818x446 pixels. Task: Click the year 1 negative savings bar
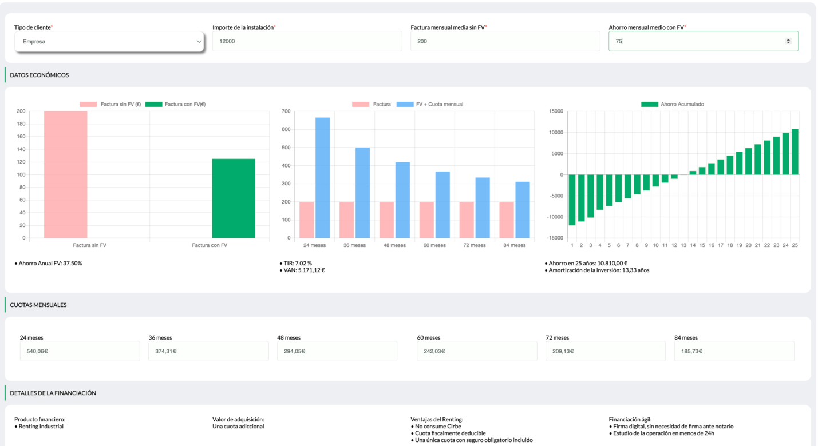(572, 200)
